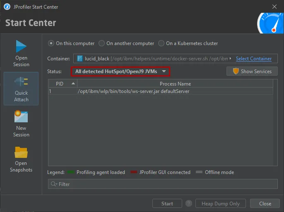The height and width of the screenshot is (212, 284).
Task: Click PID cell with value 1
Action: pyautogui.click(x=63, y=91)
